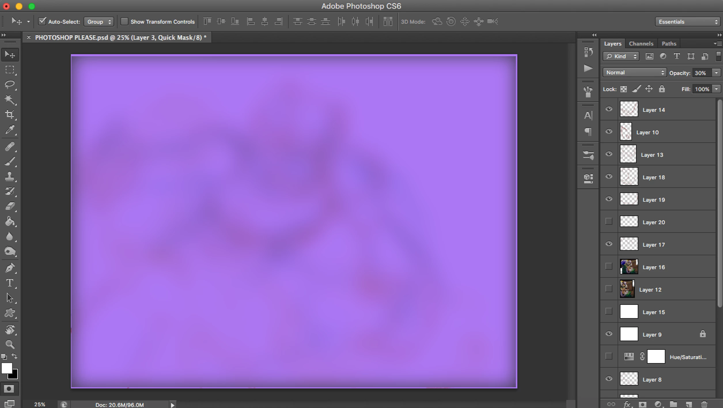723x408 pixels.
Task: Select the Lasso tool
Action: point(10,84)
